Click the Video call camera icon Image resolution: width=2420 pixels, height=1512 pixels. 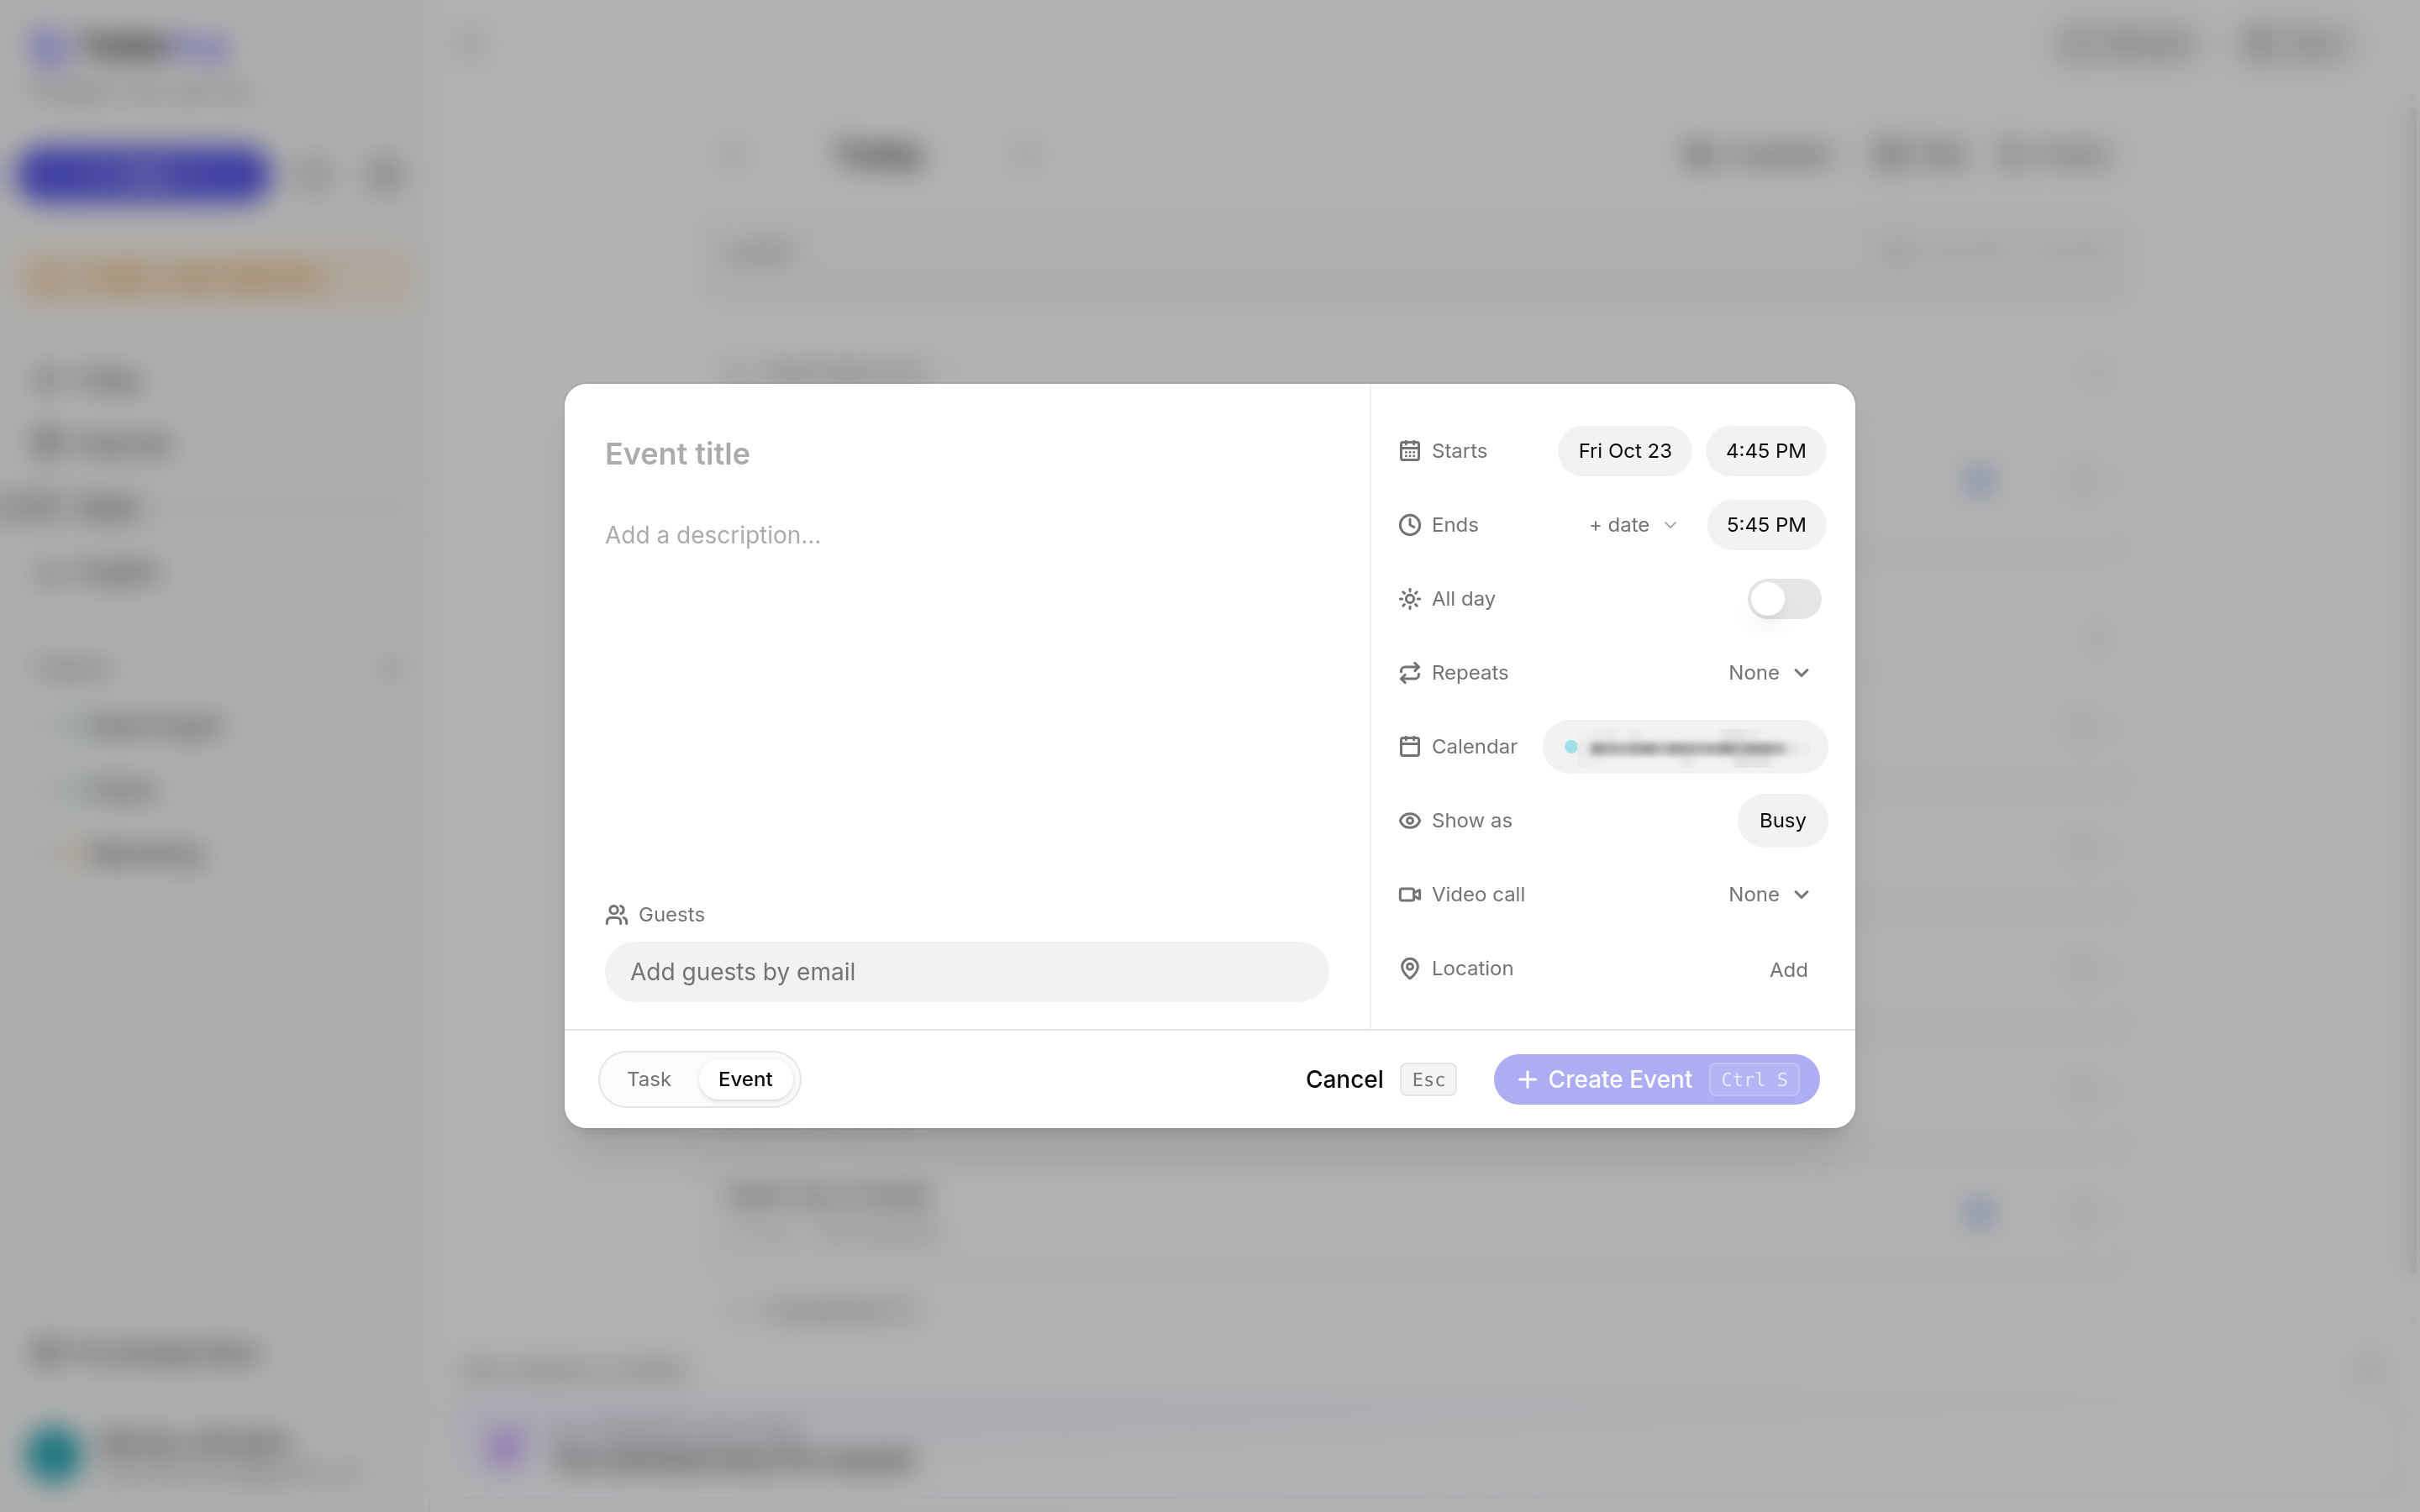pos(1409,895)
